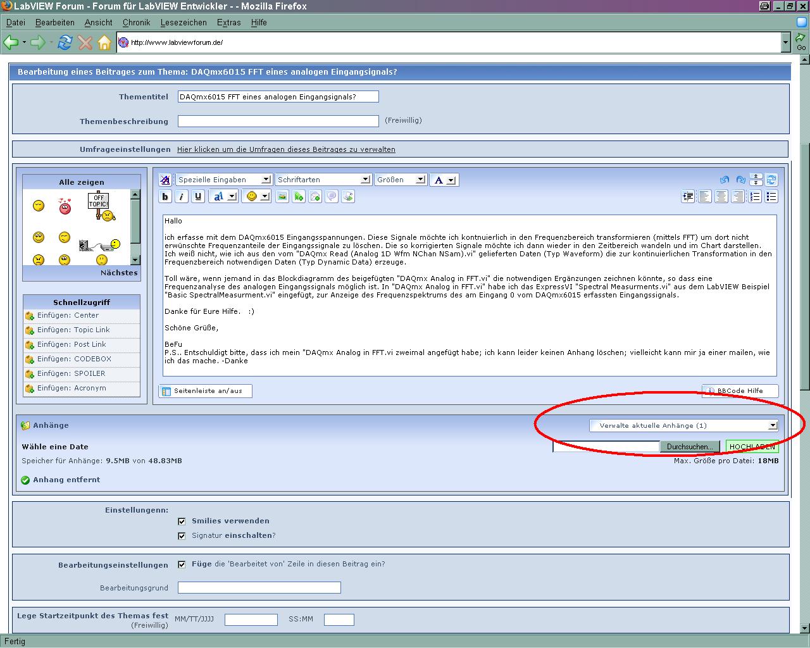Stop page loading with red X

[85, 42]
